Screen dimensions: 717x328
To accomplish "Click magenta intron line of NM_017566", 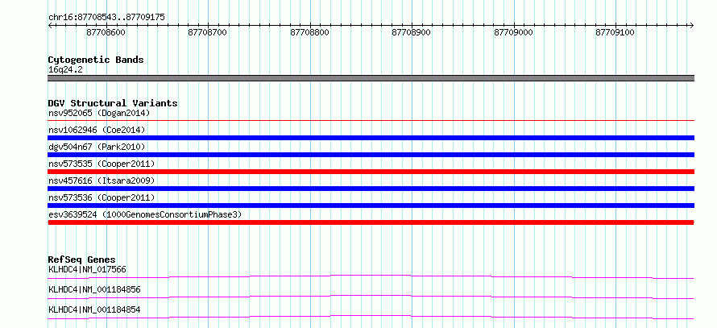I will 371,276.
